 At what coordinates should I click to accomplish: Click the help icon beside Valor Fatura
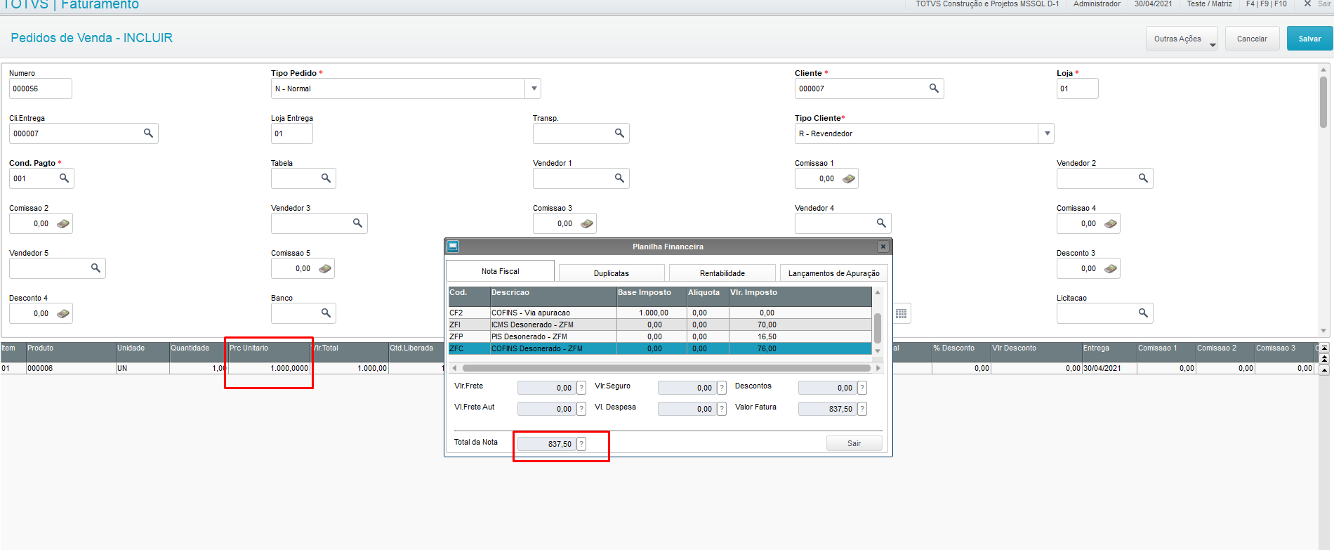click(x=862, y=409)
